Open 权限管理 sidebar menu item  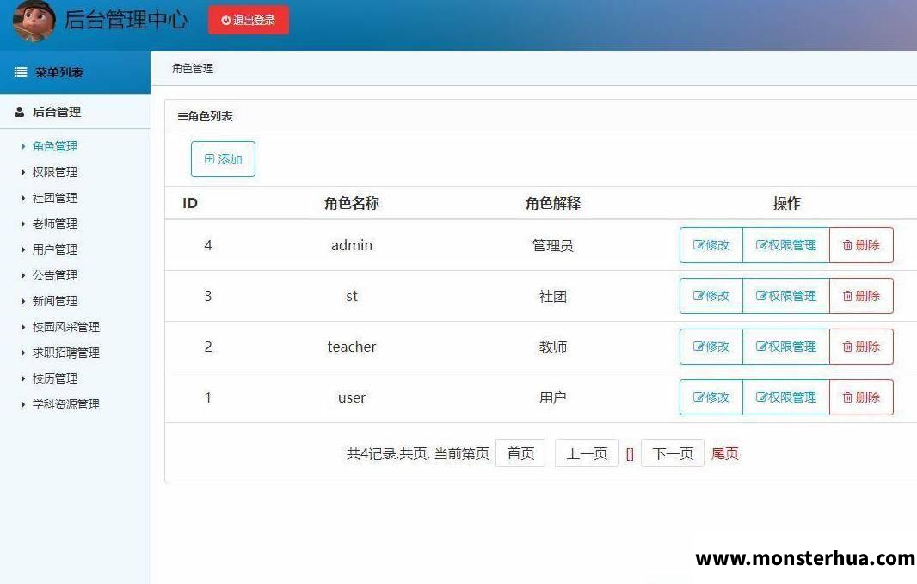pos(55,172)
